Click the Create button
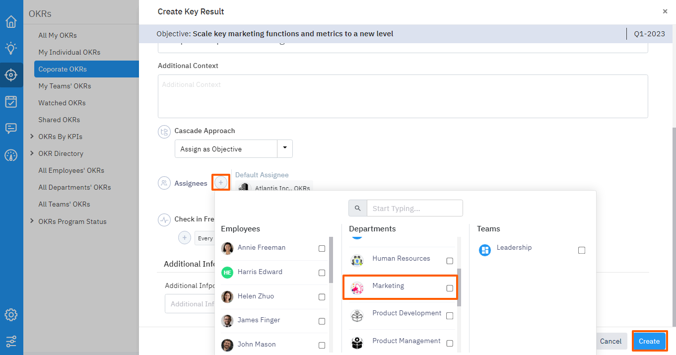676x355 pixels. pos(649,341)
